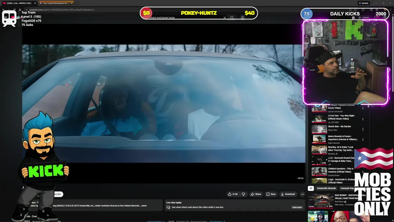Viewport: 394px width, 222px height.
Task: Click the Bad Bunny channel name
Action: pyautogui.click(x=339, y=202)
